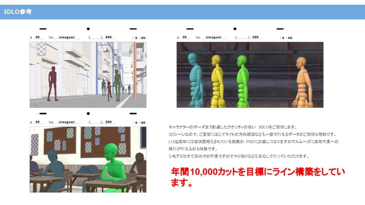Viewport: 365px width, 205px height.
Task: Select the cyan mannequin figure
Action: (195, 79)
